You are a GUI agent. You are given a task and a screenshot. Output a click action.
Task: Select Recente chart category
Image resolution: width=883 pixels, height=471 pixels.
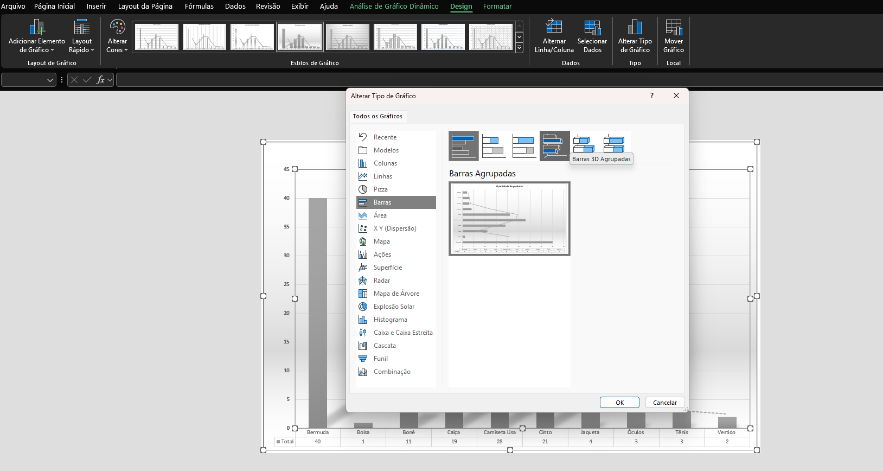pos(396,137)
